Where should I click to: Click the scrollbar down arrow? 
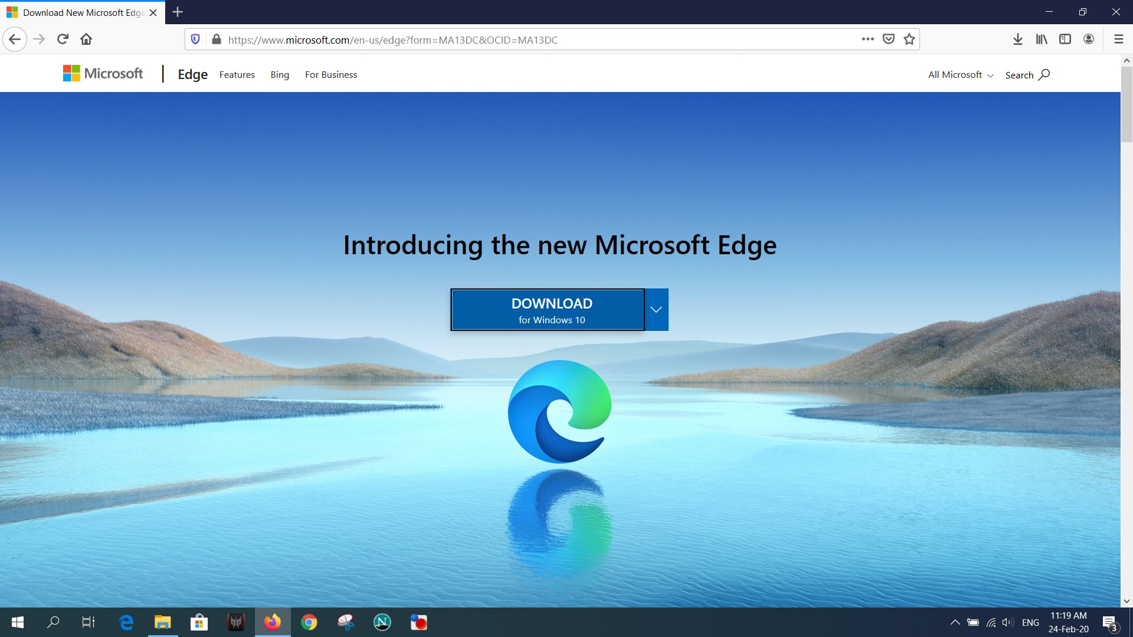1127,602
